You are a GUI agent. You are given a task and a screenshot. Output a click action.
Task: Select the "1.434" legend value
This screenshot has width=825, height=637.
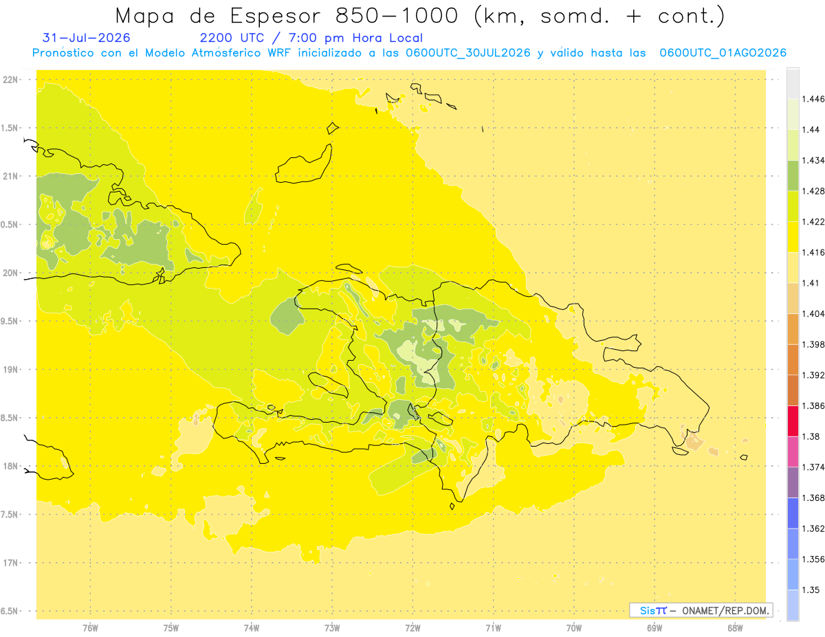pyautogui.click(x=815, y=160)
